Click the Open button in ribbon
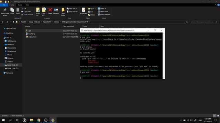Image resolution: width=220 pixels, height=123 pixels. coord(91,9)
